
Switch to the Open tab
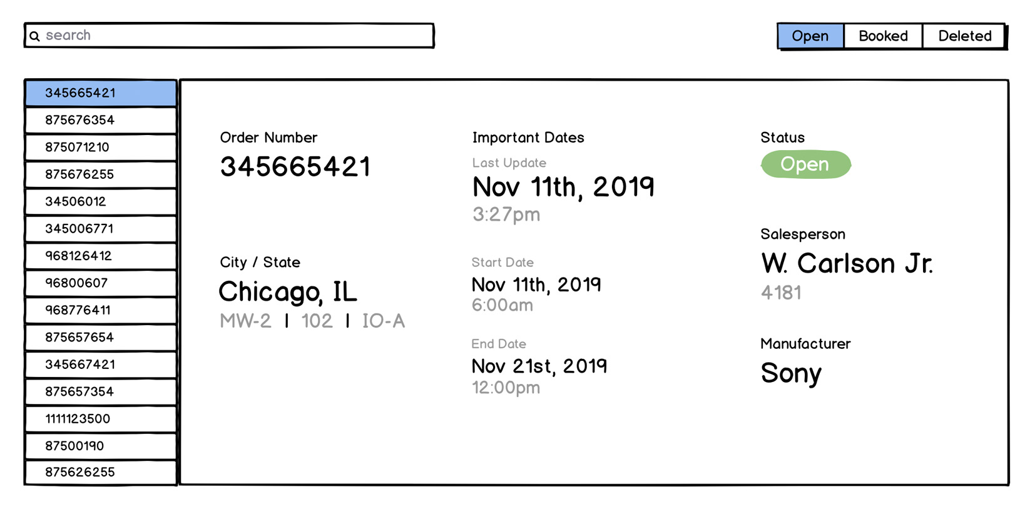(x=810, y=36)
